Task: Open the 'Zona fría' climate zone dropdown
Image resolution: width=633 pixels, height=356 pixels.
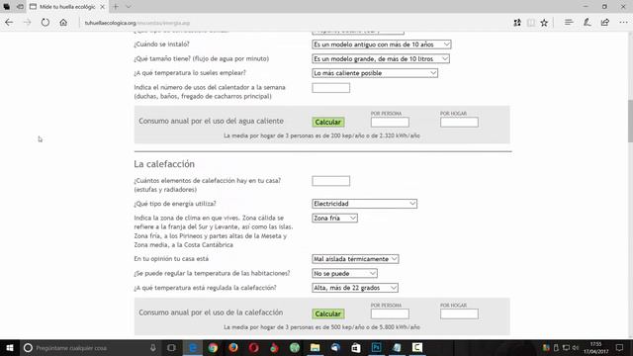Action: [x=334, y=219]
